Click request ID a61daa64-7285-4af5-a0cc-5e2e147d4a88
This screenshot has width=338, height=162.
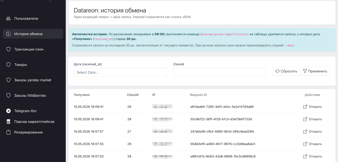point(222,107)
